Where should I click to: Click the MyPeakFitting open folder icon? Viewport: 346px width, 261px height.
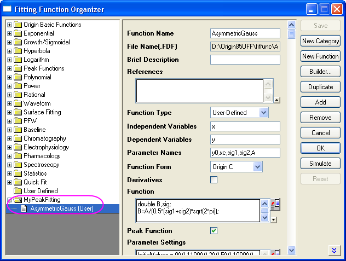18,200
